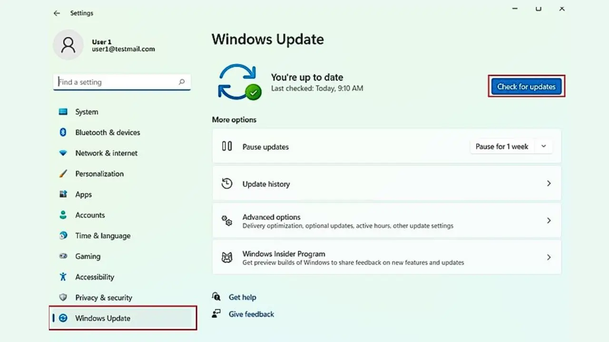
Task: Click the Bluetooth icon in sidebar
Action: [63, 133]
